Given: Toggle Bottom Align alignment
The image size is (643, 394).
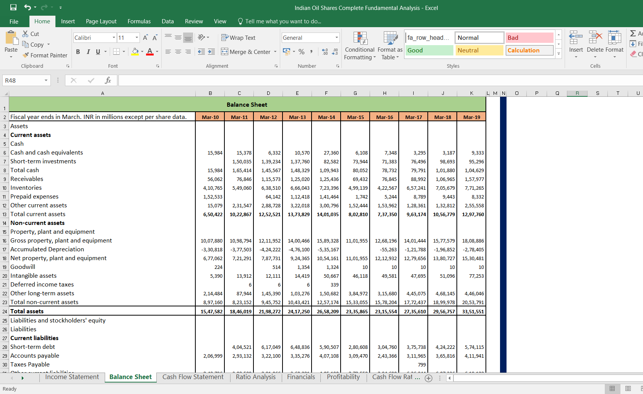Looking at the screenshot, I should pyautogui.click(x=188, y=37).
